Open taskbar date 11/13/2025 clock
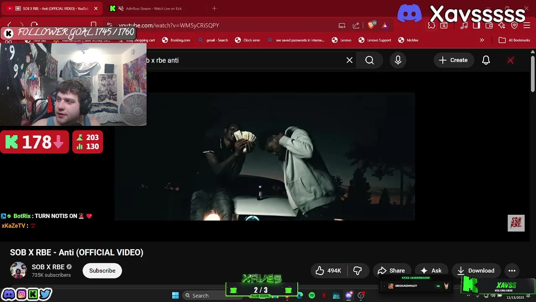This screenshot has height=302, width=536. click(515, 297)
